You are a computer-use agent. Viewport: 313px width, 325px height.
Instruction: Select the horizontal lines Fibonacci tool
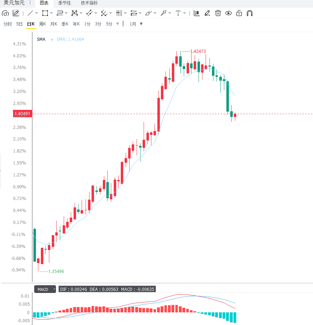tap(60, 13)
